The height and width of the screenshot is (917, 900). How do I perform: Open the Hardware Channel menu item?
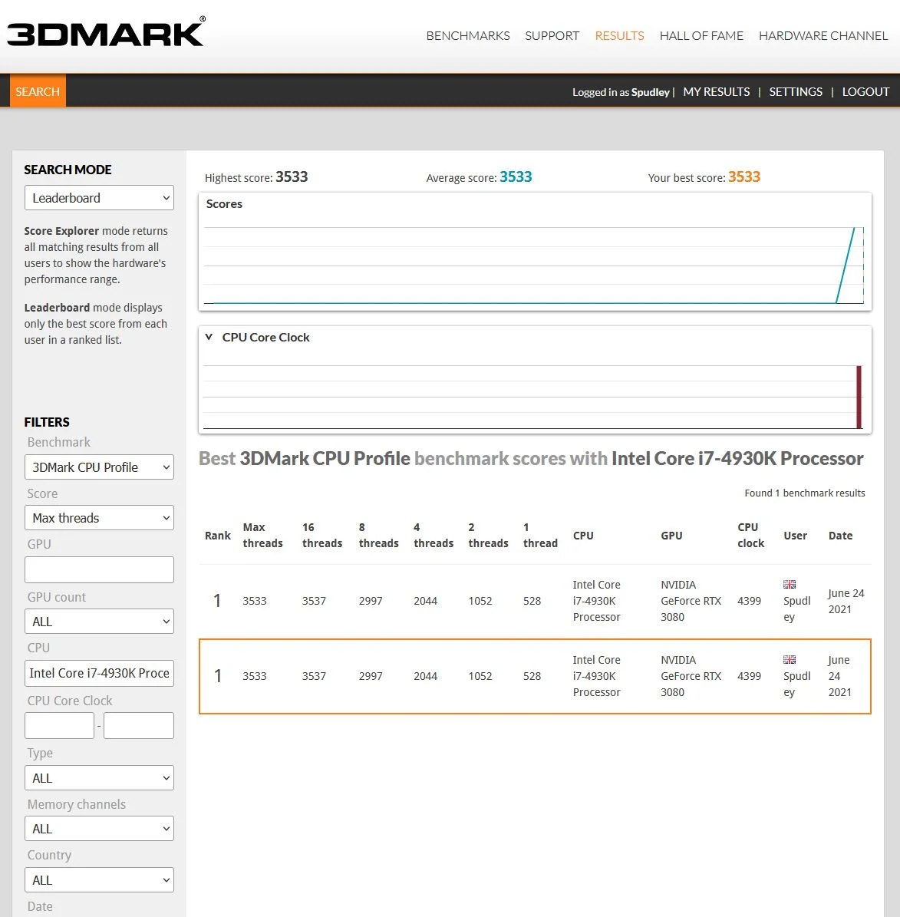tap(823, 35)
